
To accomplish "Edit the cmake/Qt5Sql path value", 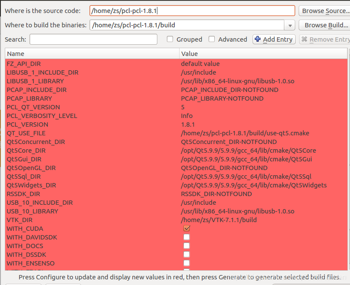I will click(246, 177).
